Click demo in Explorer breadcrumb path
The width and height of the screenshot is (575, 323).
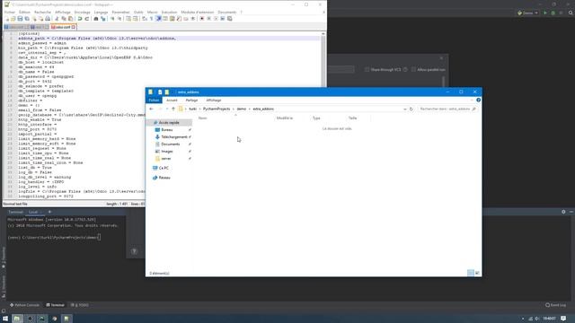[x=242, y=109]
